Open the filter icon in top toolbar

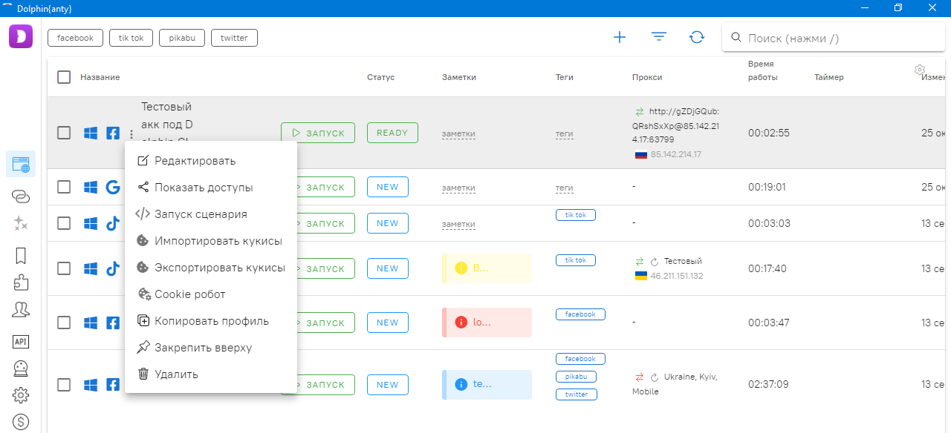[659, 37]
